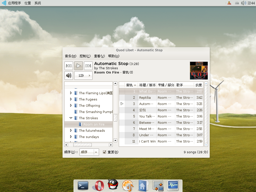Click the tree panel scroll up arrow
256x192 pixels.
click(x=115, y=83)
